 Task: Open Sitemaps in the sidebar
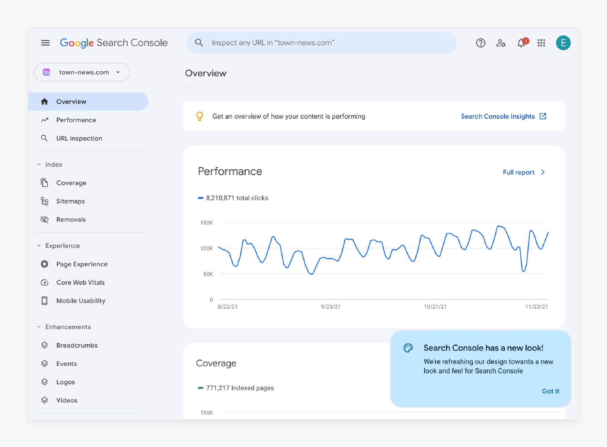point(88,201)
